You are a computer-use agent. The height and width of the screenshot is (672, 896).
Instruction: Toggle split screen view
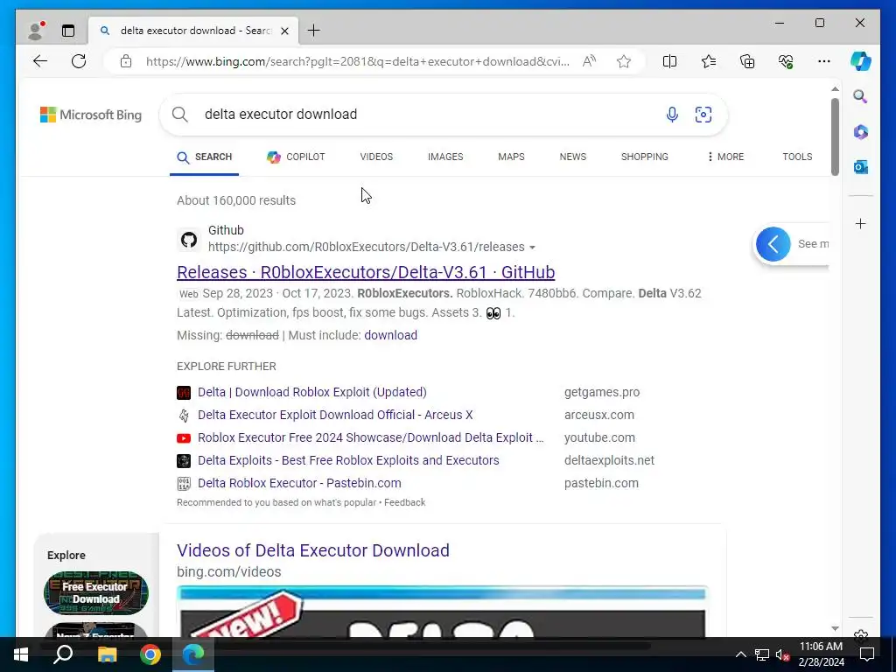[x=669, y=61]
